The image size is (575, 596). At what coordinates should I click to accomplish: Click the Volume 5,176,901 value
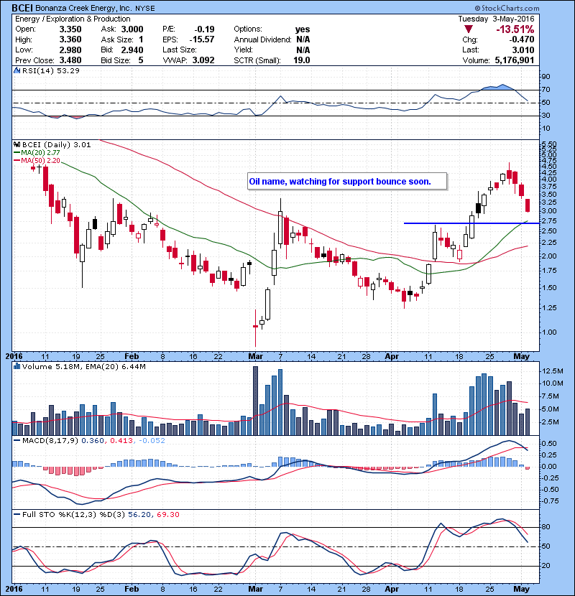[515, 60]
